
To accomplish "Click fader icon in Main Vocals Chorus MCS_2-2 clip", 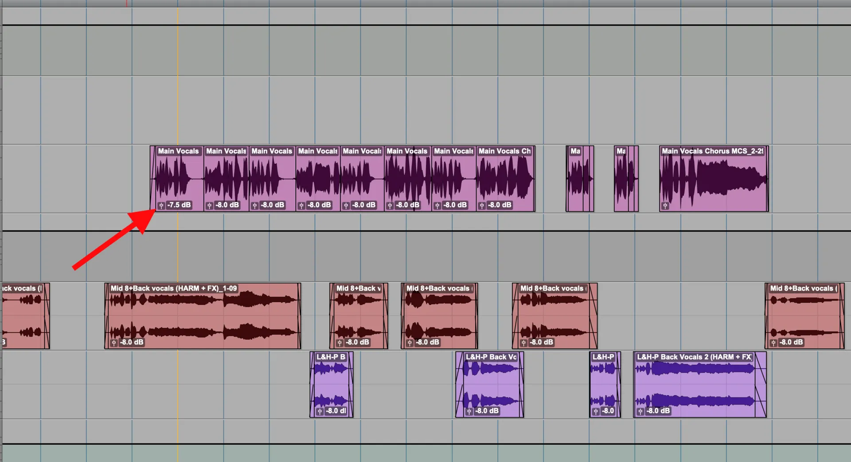I will point(665,206).
